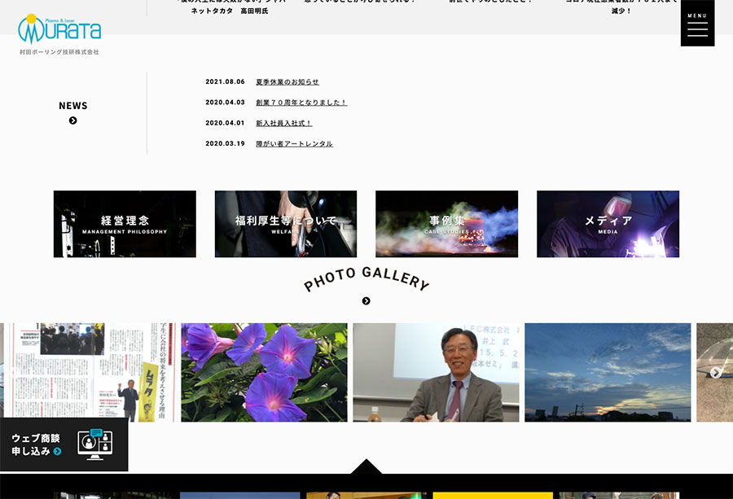Click the ネットタカタ 高田明氏 caption

click(230, 11)
